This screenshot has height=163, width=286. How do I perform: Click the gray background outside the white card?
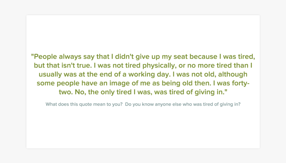(13, 83)
